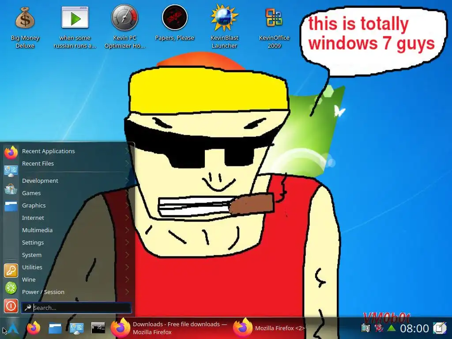Click the green circular icon in menu sidebar
The image size is (452, 339).
tap(11, 288)
